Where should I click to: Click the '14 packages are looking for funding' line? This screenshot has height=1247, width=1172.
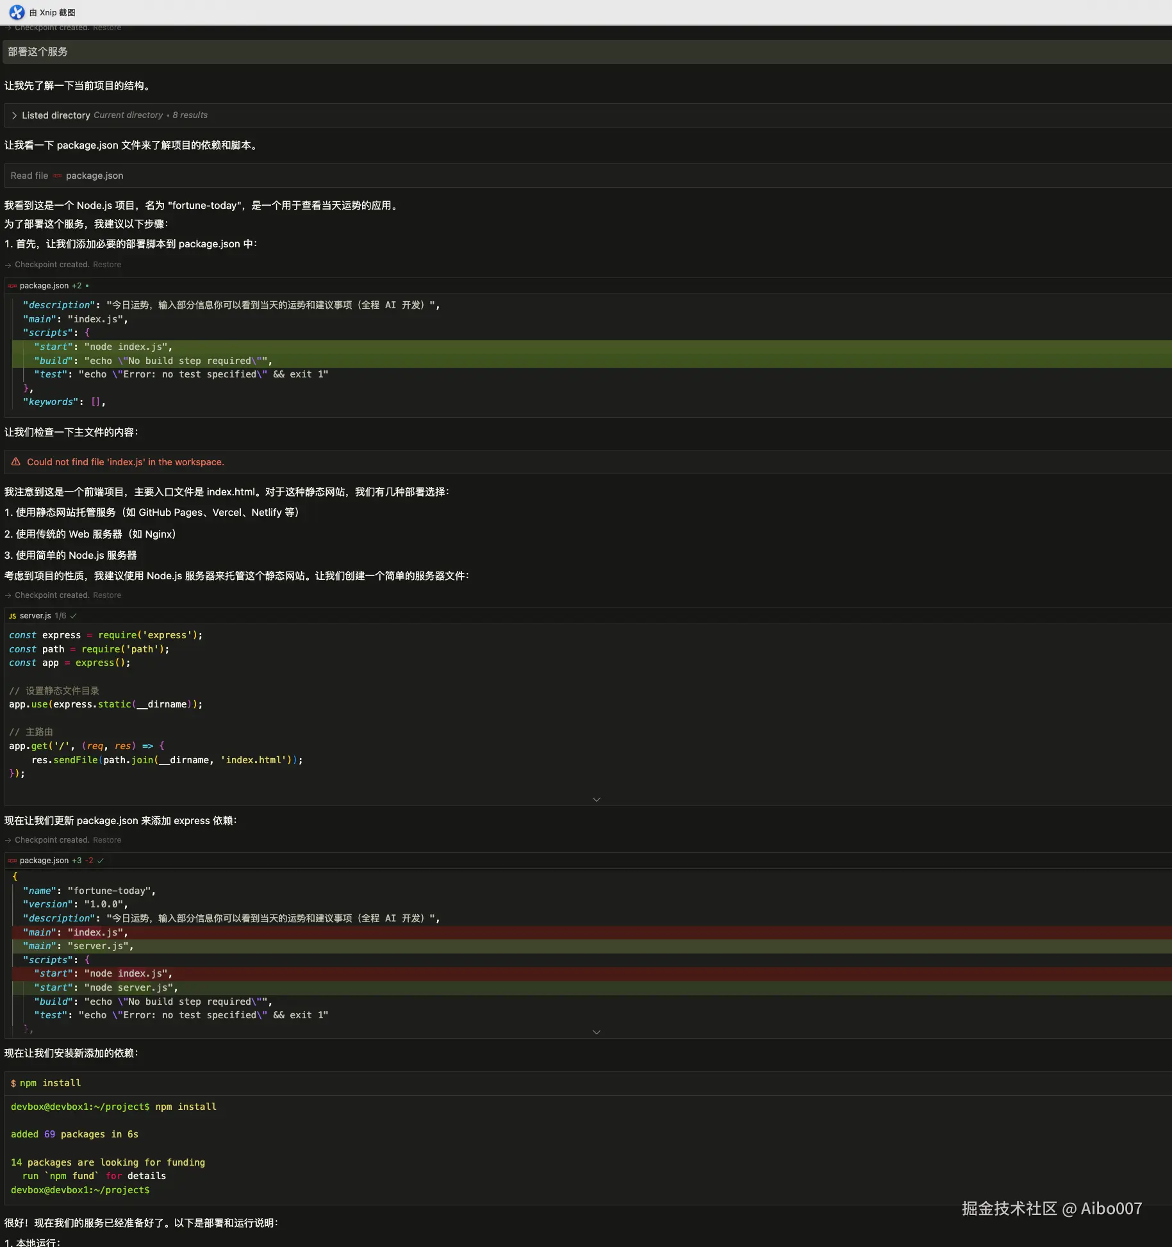tap(108, 1162)
